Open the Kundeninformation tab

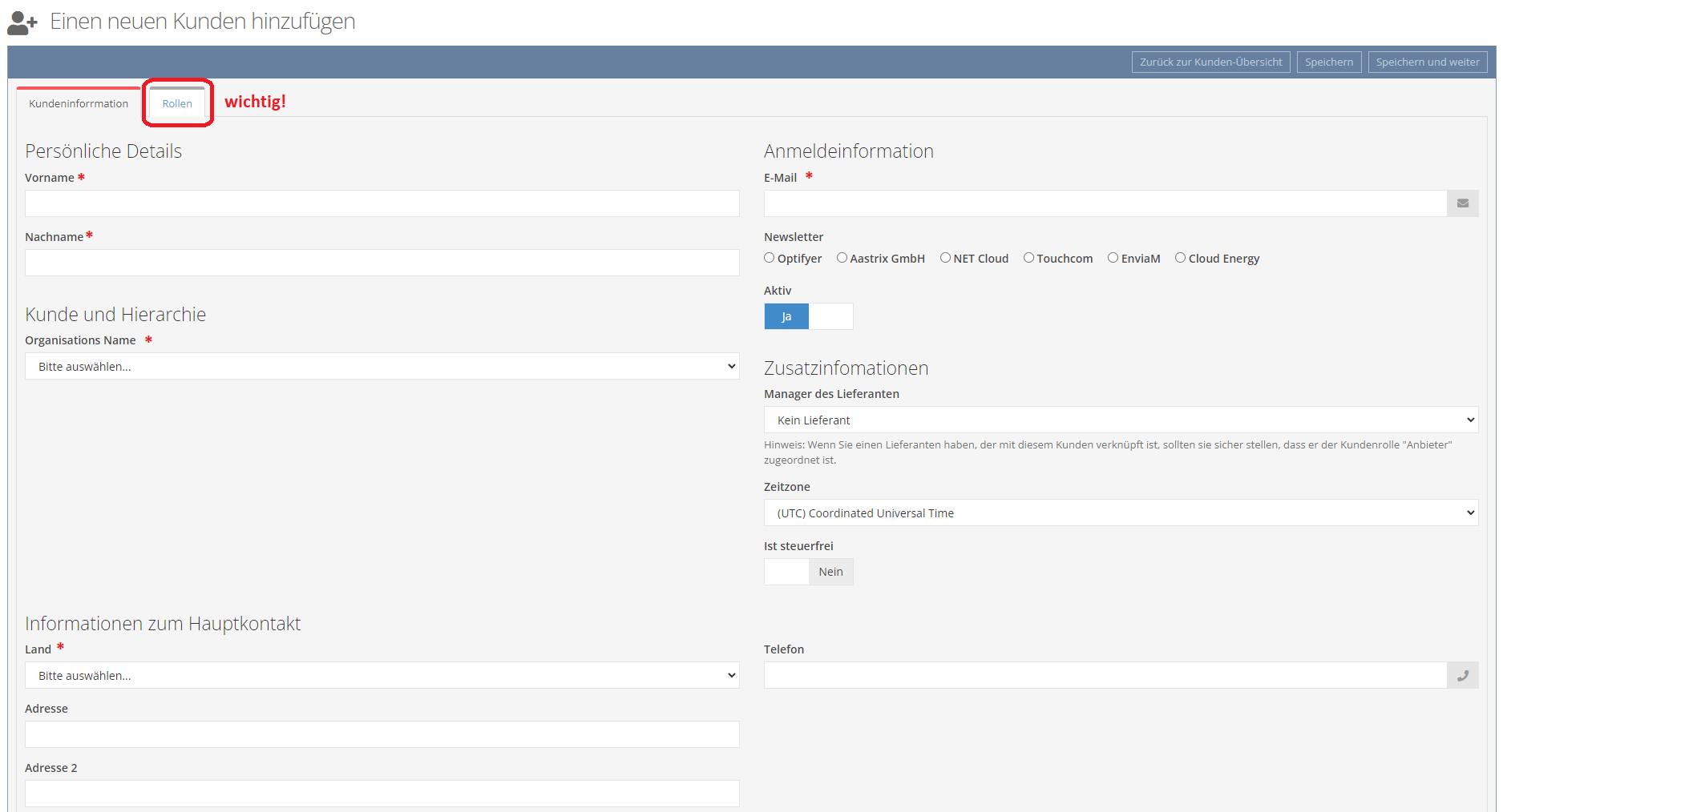[x=79, y=103]
